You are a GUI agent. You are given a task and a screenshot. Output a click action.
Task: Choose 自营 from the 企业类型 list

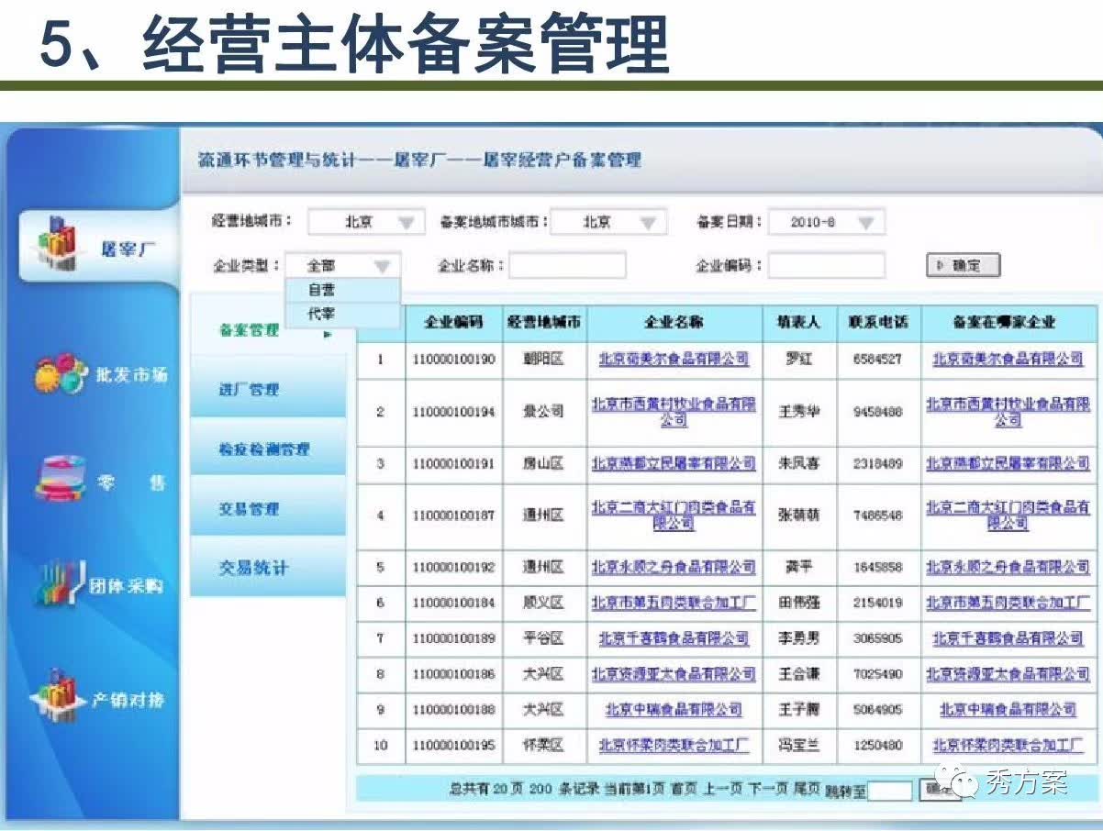pos(343,290)
